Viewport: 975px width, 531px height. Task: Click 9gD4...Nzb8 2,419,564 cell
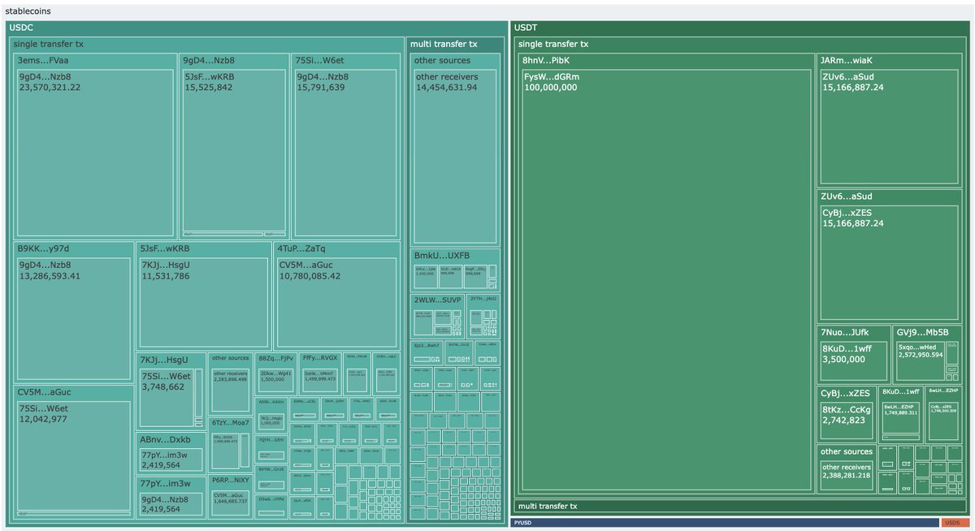pos(171,503)
